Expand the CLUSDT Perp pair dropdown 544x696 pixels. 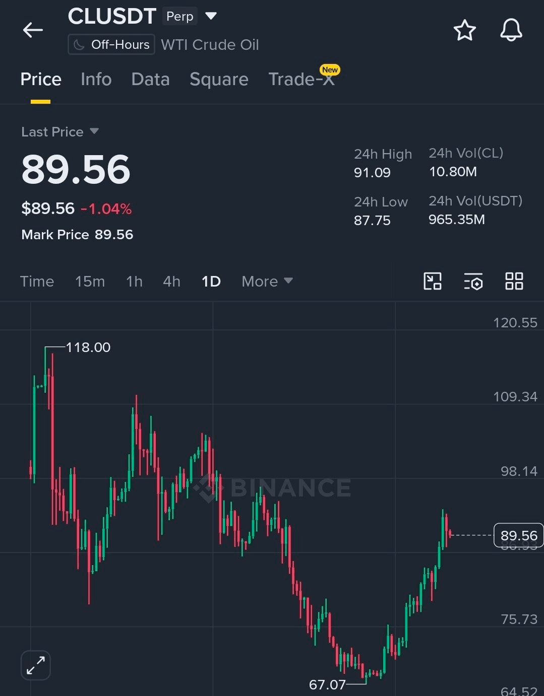coord(211,16)
